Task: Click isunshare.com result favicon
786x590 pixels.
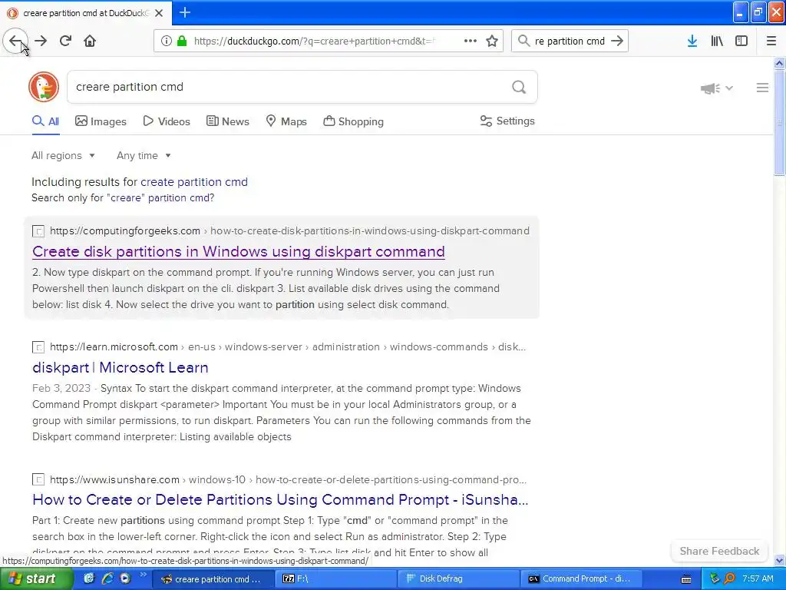Action: (38, 479)
